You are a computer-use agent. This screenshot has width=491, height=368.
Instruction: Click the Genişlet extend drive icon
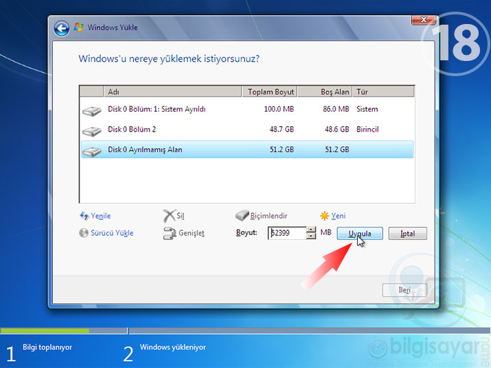point(169,233)
